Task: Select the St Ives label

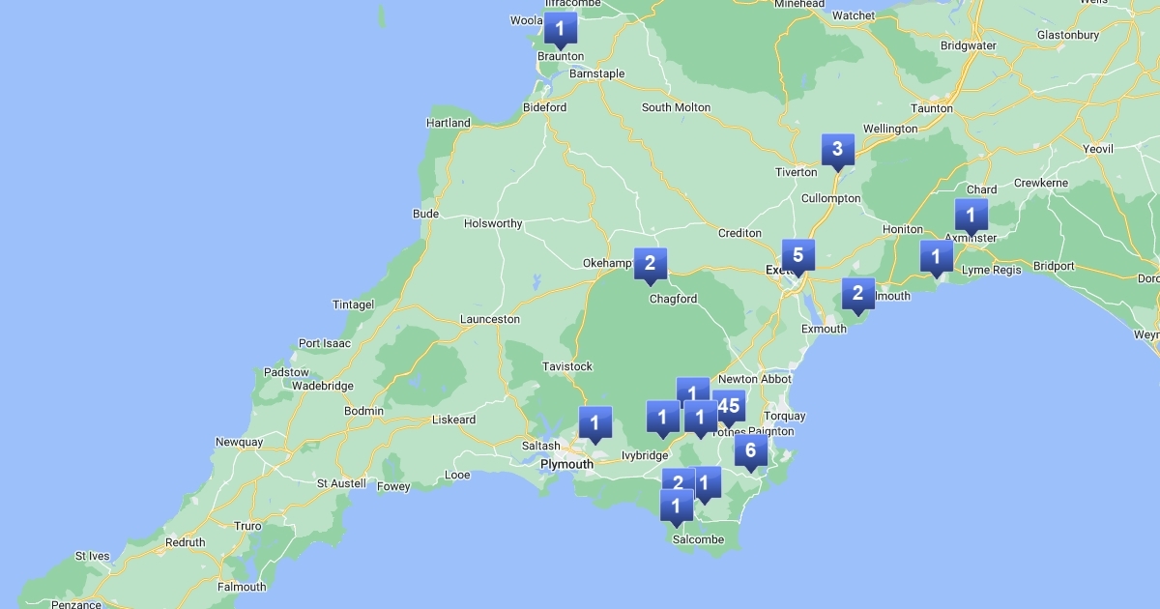Action: (x=93, y=556)
